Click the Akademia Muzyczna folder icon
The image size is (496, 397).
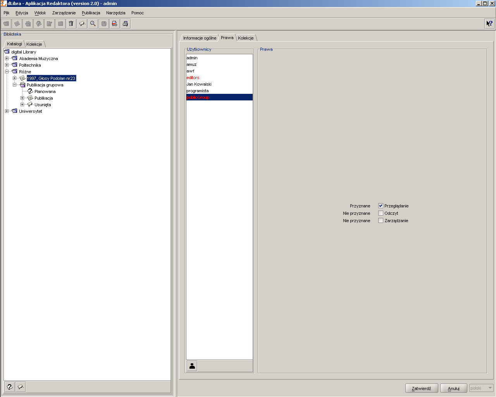15,58
